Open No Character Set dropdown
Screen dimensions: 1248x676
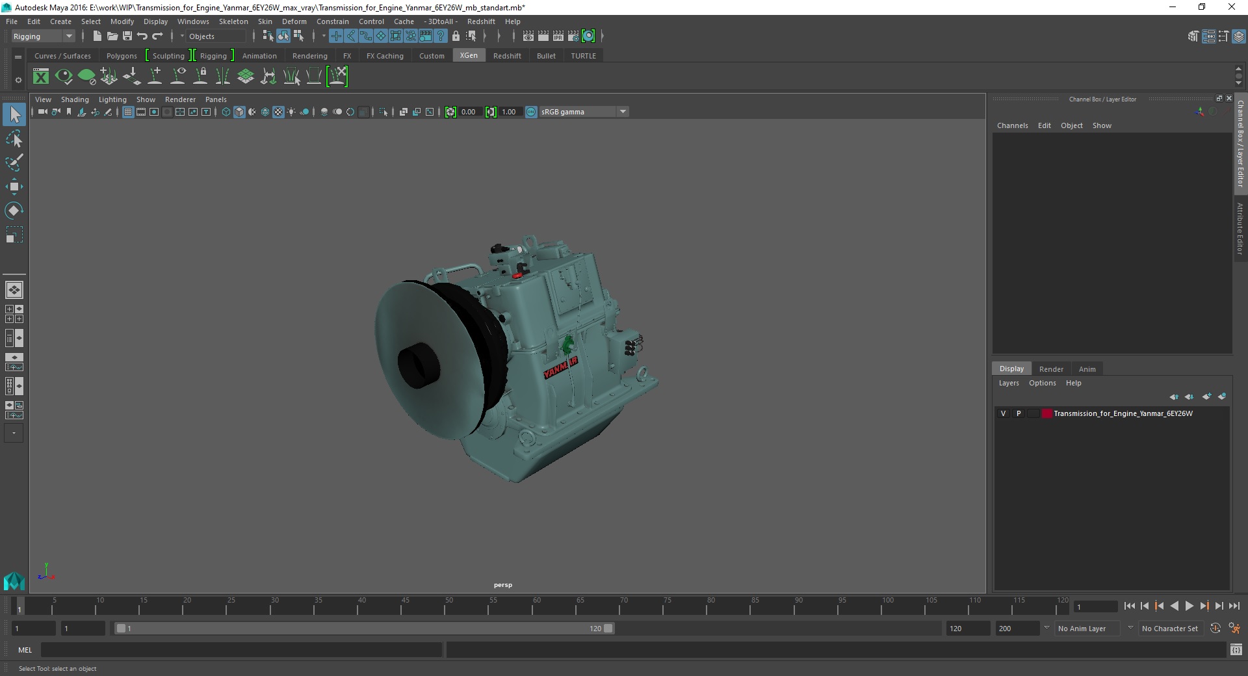1170,629
